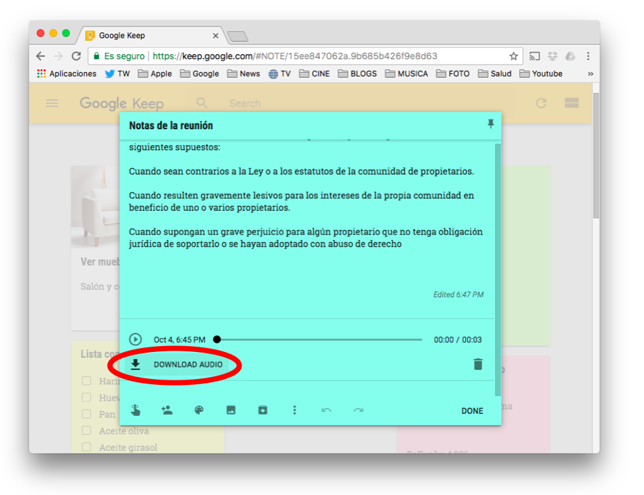This screenshot has height=495, width=644.
Task: Click the browser page vertical scrollbar
Action: (596, 156)
